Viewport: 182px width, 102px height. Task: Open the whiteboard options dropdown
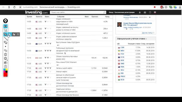5,59
